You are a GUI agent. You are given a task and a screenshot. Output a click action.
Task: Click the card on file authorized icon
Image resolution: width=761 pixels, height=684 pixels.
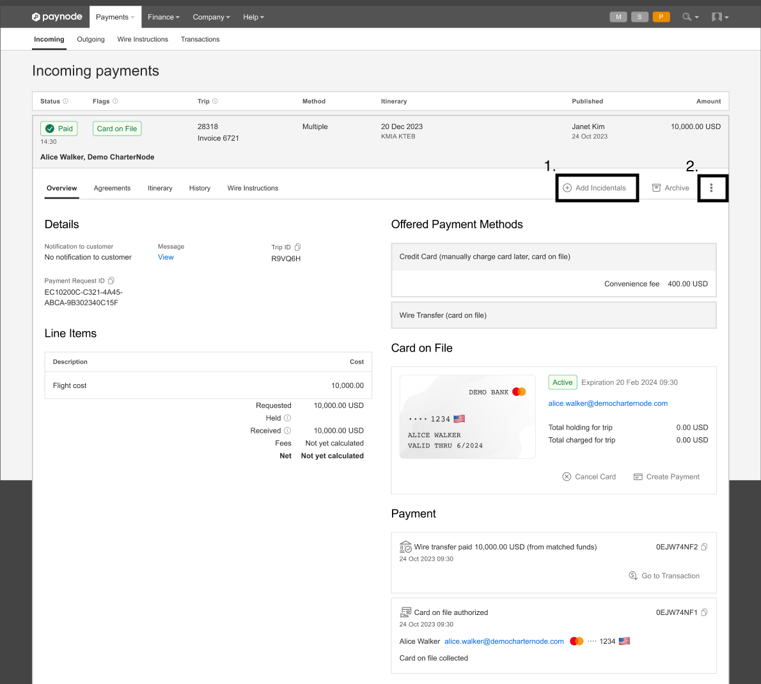405,612
